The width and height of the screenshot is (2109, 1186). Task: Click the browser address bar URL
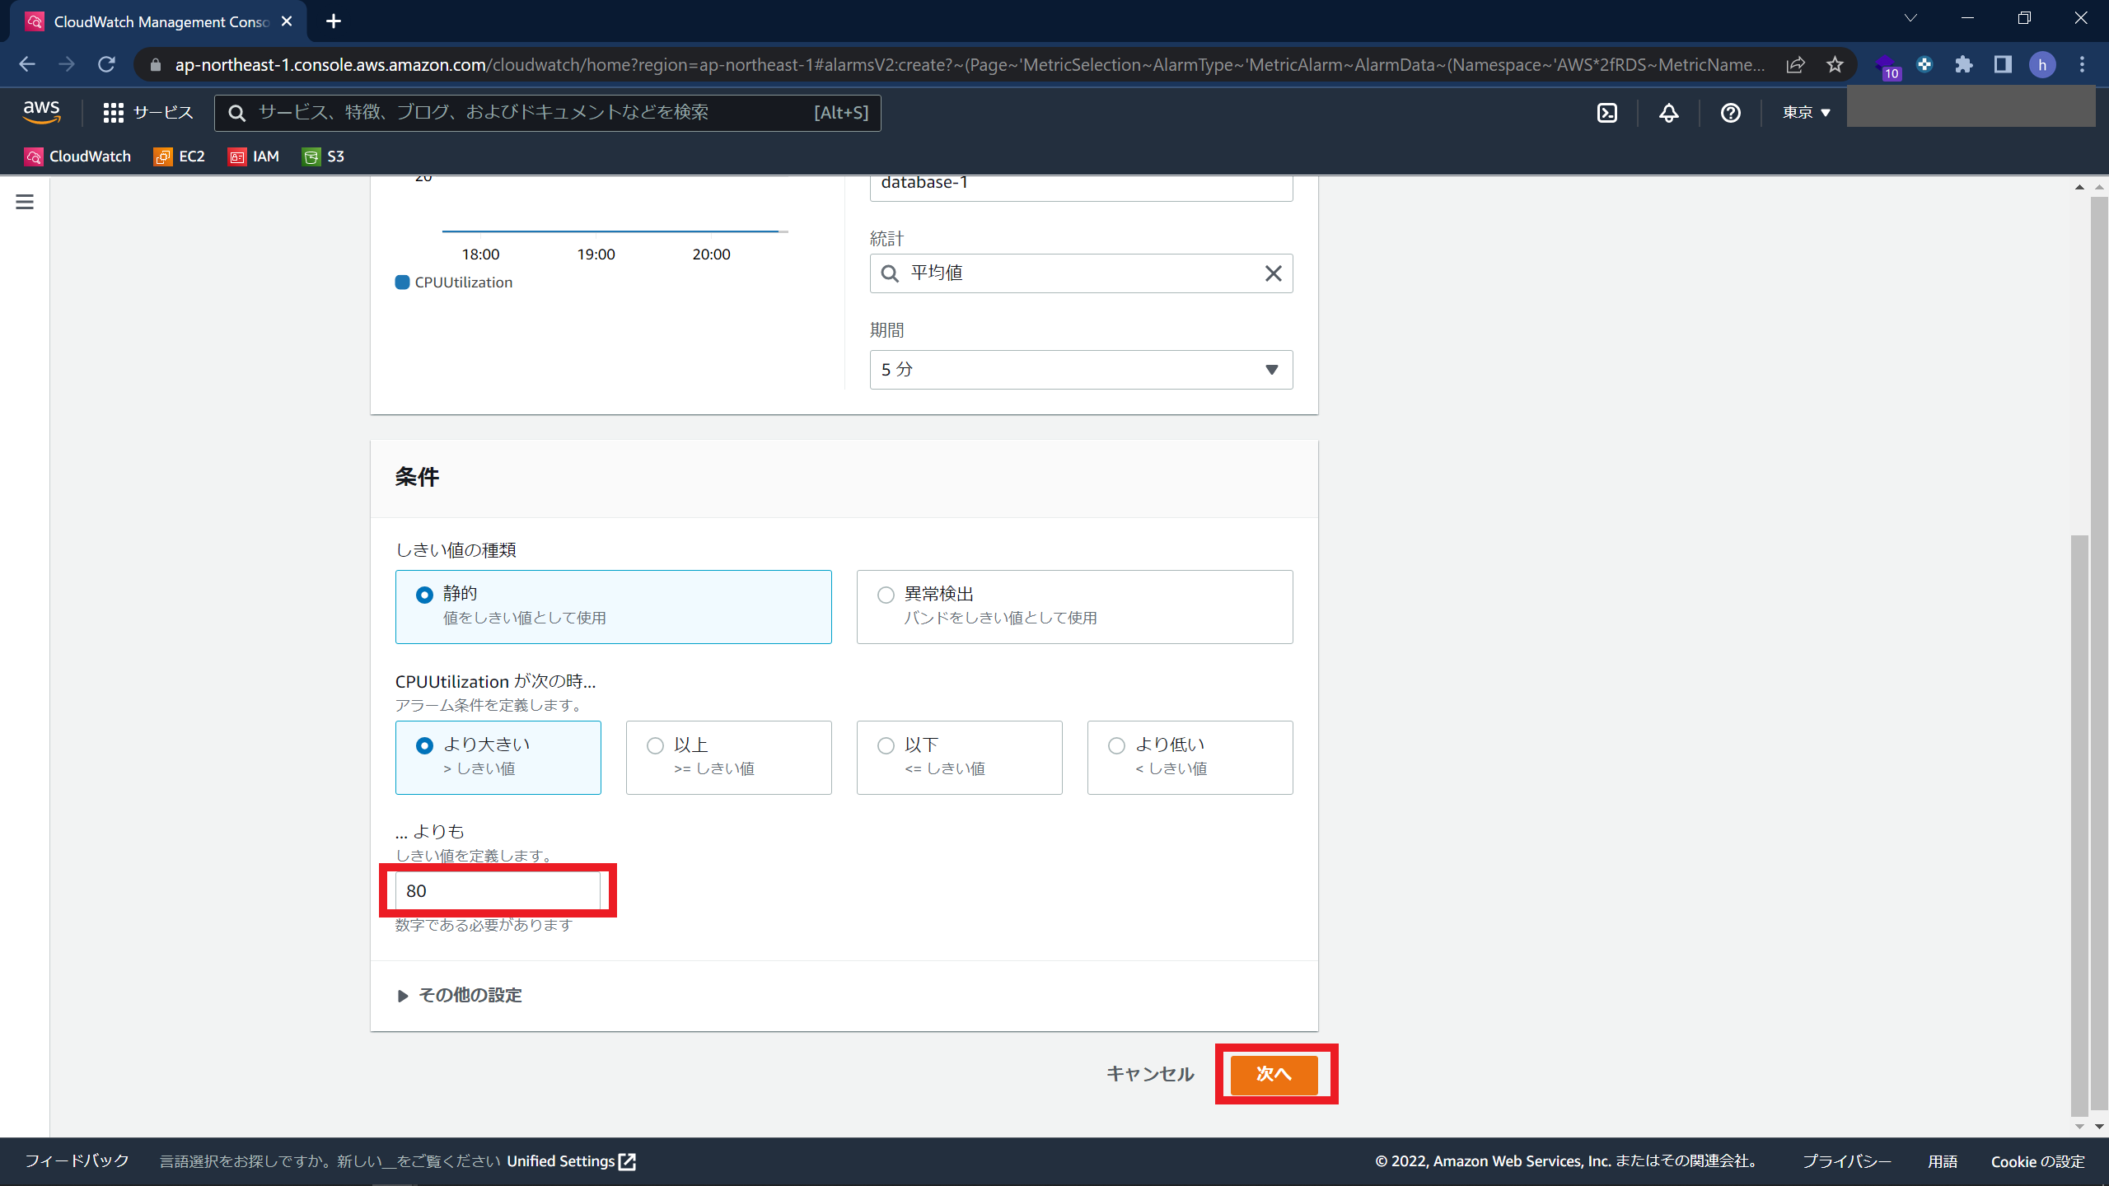point(970,64)
